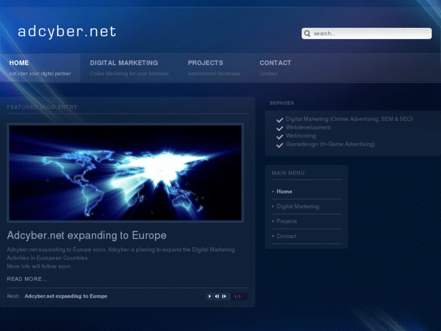Click the MAIN MENU heading
The height and width of the screenshot is (331, 441).
click(x=288, y=173)
